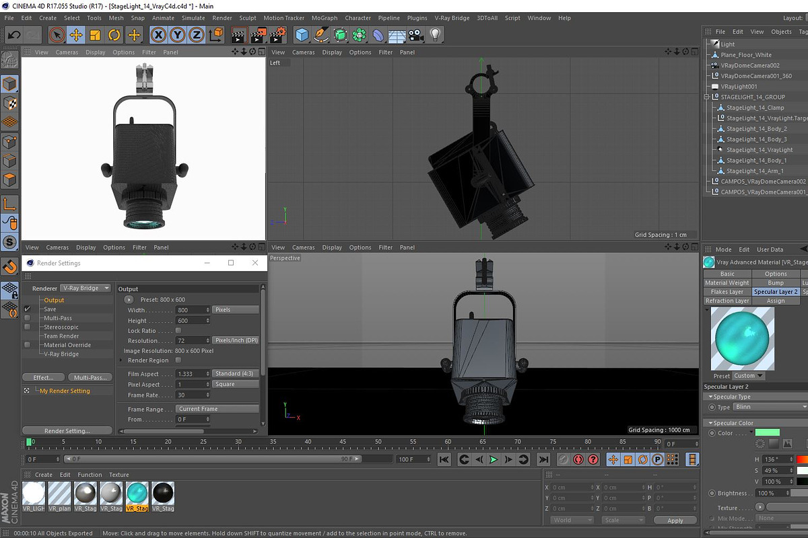808x538 pixels.
Task: Click the red Record Active Objects button
Action: (563, 459)
